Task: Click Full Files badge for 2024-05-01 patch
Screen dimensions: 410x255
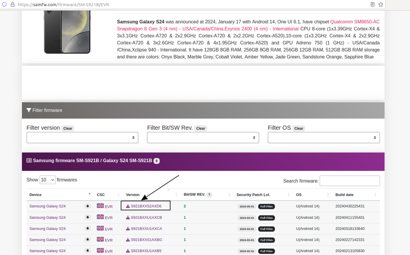Action: click(267, 206)
